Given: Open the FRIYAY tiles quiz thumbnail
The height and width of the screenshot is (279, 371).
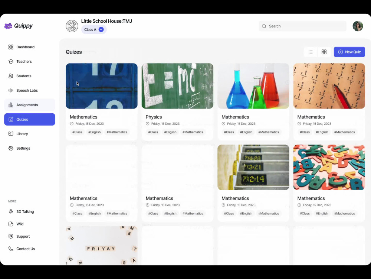Looking at the screenshot, I should (102, 246).
